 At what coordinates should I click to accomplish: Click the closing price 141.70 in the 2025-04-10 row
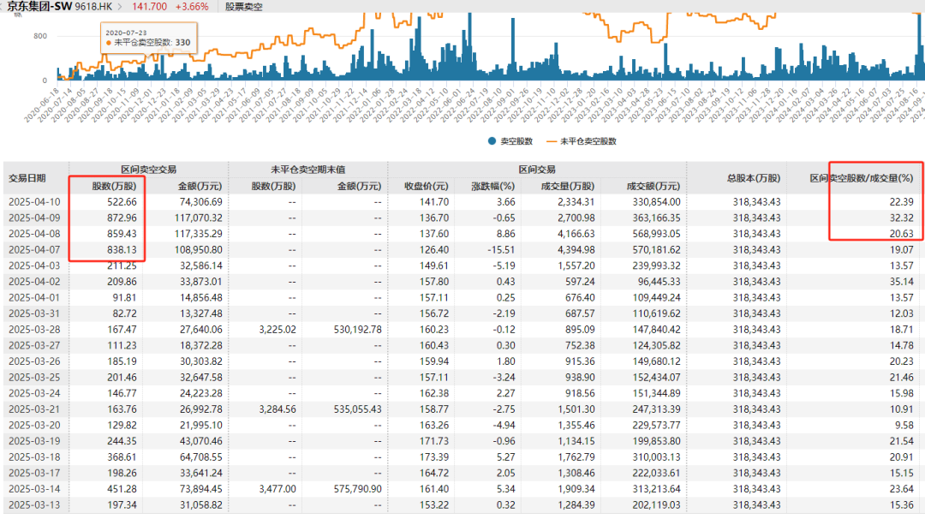click(434, 202)
